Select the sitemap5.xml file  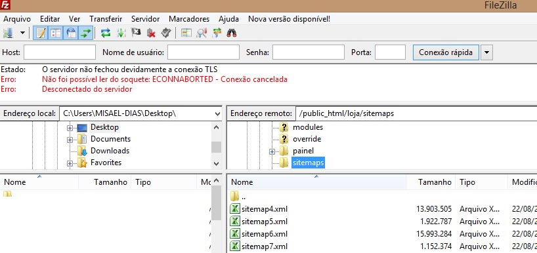[x=264, y=221]
